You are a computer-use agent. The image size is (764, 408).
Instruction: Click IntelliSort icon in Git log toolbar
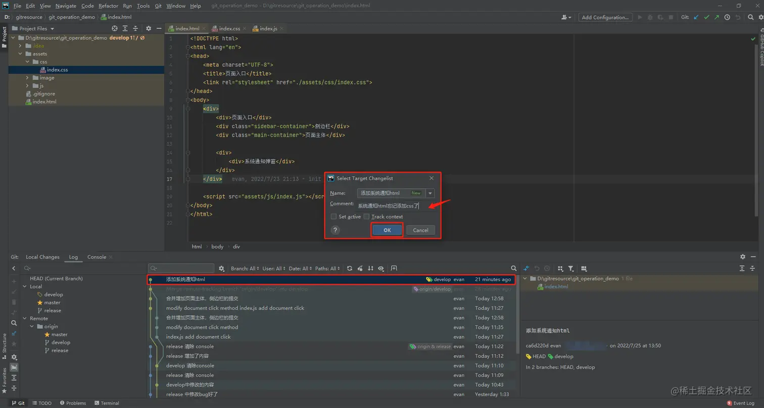370,269
